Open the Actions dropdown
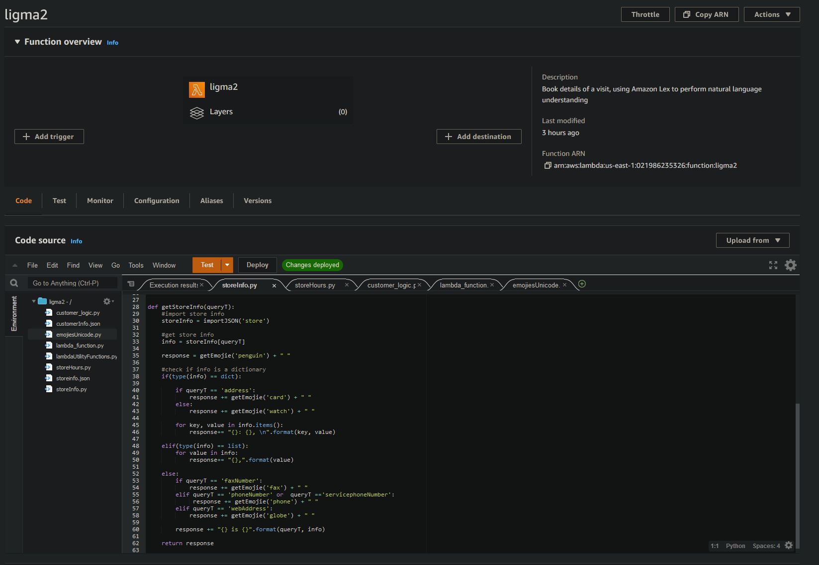The height and width of the screenshot is (565, 819). [x=772, y=14]
